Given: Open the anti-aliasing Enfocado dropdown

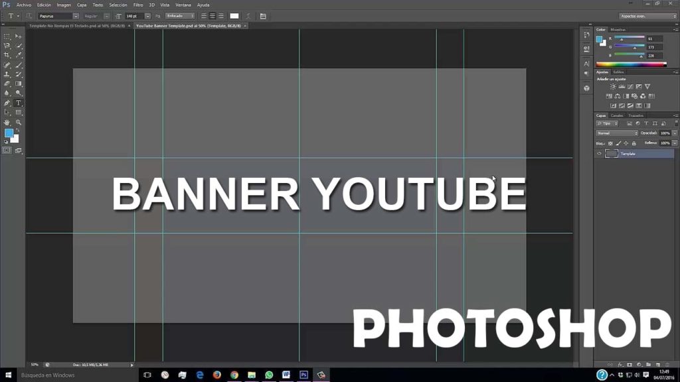Looking at the screenshot, I should tap(180, 16).
